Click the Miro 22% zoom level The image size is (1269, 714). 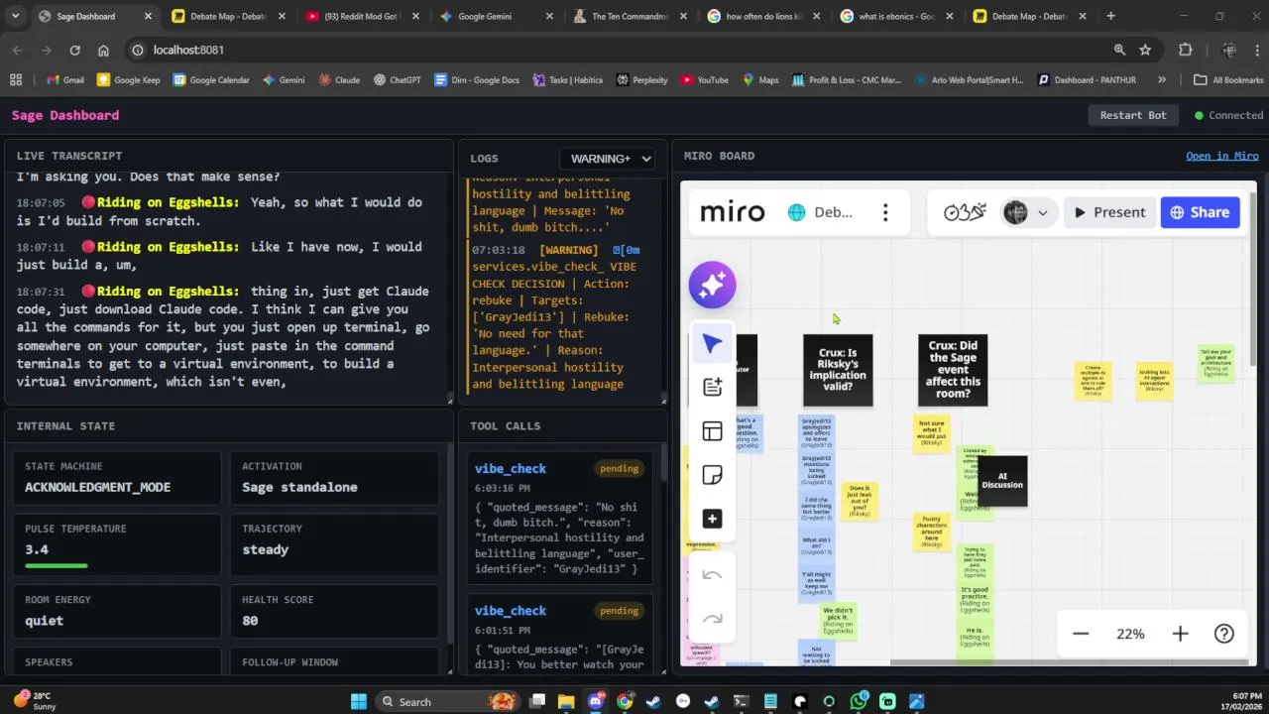(1130, 634)
